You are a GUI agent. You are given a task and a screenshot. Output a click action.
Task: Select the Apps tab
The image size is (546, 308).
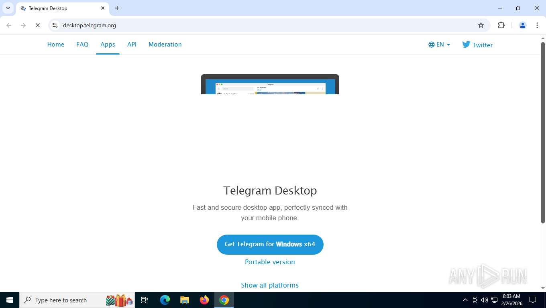(108, 45)
